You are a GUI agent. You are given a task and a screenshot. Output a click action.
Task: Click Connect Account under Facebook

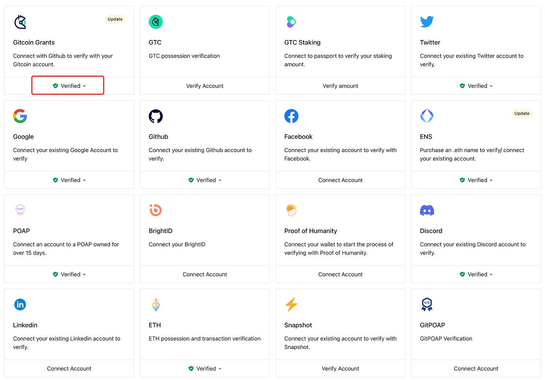(340, 180)
